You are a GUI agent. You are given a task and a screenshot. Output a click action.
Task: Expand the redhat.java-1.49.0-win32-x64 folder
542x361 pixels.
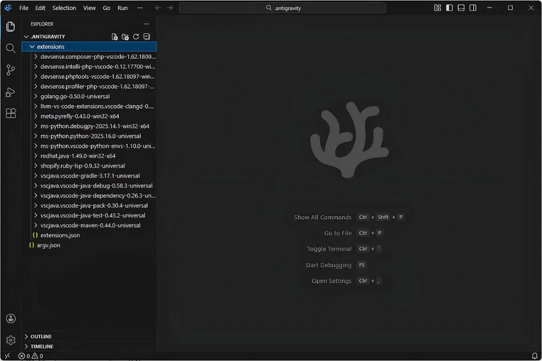tap(89, 156)
